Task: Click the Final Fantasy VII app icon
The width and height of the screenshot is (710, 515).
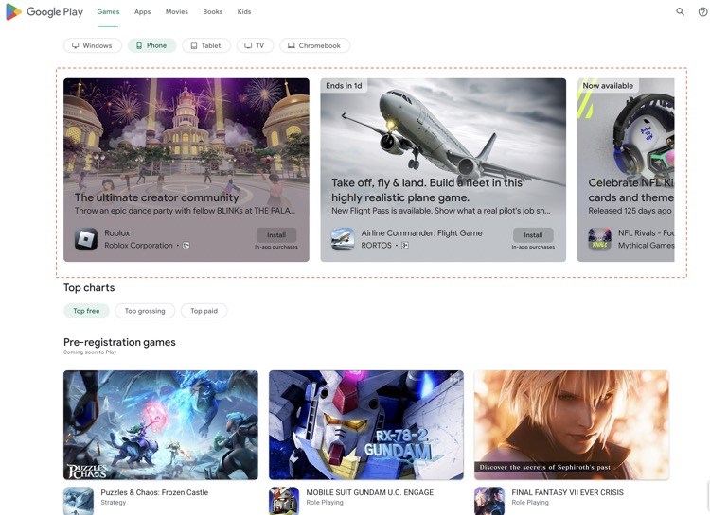Action: click(489, 501)
